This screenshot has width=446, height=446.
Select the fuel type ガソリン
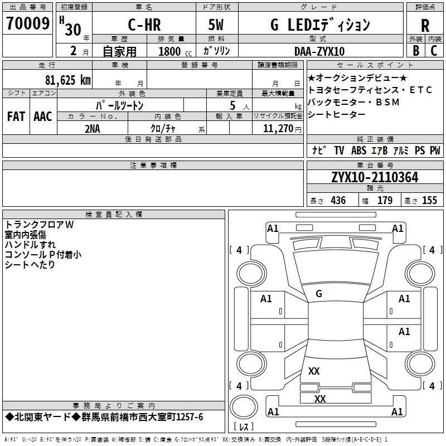pos(216,51)
